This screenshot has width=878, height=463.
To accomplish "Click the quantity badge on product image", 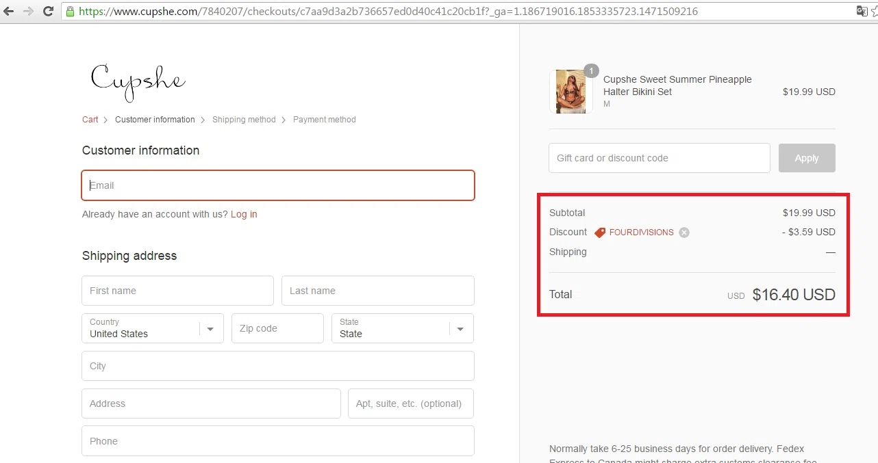I will pos(591,71).
